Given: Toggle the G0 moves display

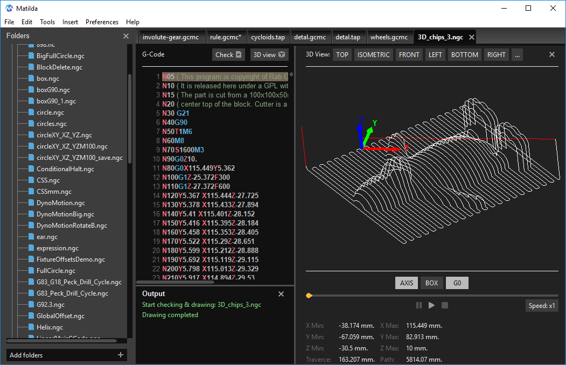Looking at the screenshot, I should click(457, 283).
